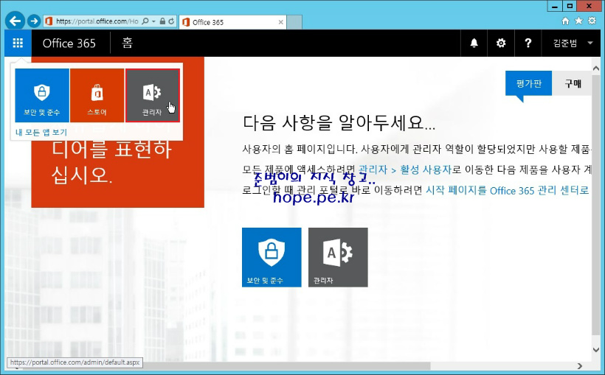The height and width of the screenshot is (375, 605).
Task: Select the 평가판 tab
Action: [x=528, y=83]
